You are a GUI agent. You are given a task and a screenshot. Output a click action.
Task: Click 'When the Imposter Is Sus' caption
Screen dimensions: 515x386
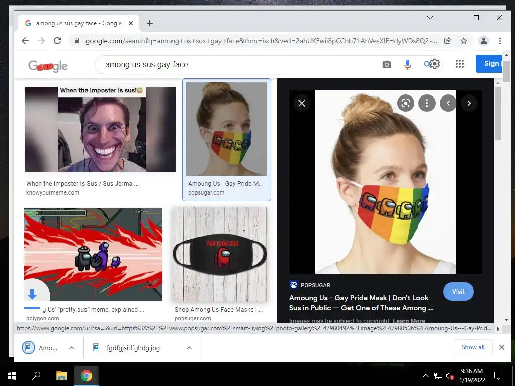[x=82, y=184]
